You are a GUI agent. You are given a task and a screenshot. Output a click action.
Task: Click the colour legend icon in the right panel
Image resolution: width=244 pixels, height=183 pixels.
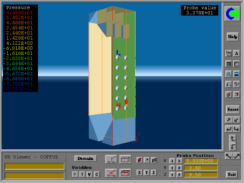click(237, 95)
